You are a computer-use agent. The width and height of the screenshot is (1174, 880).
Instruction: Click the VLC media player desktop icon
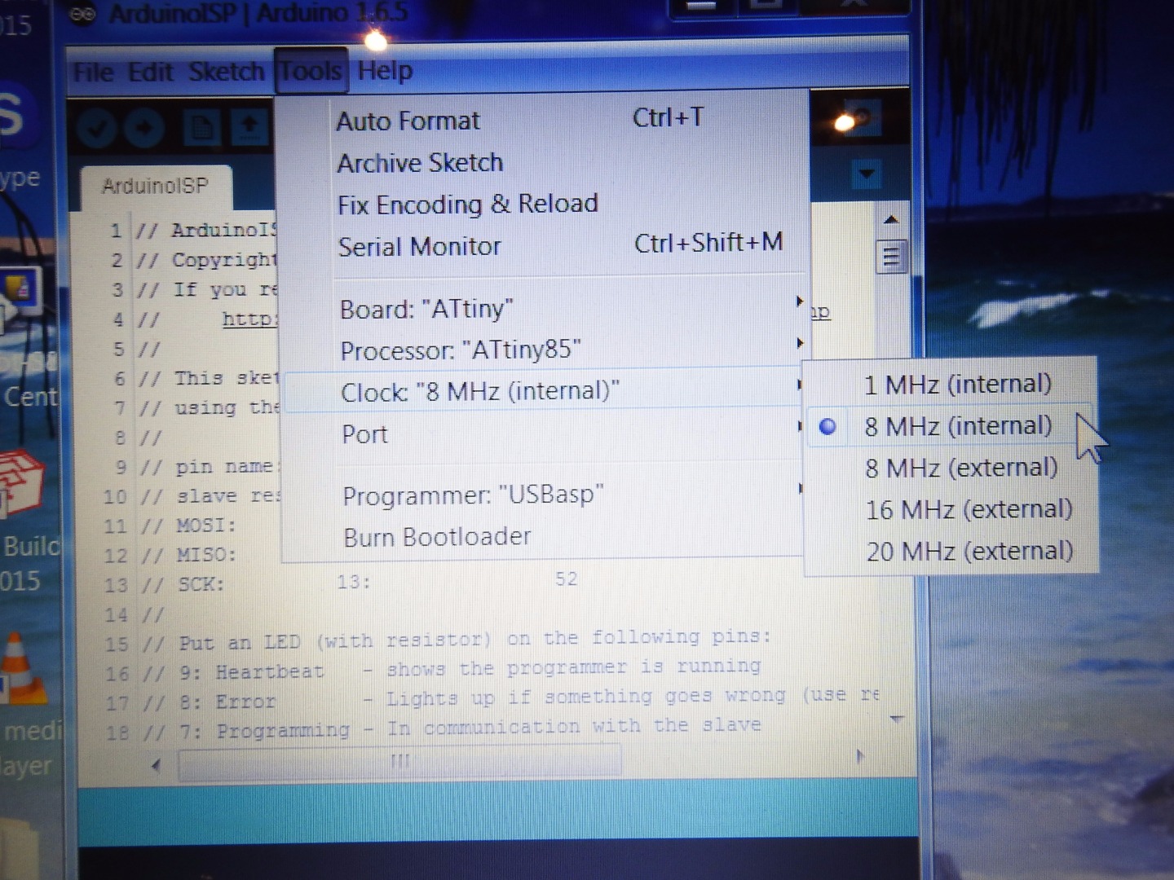coord(20,668)
